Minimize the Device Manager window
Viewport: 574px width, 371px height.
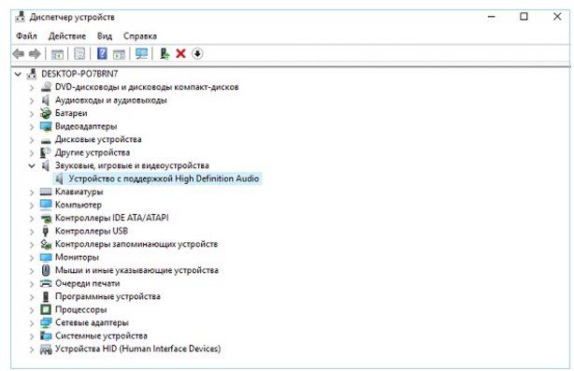point(492,17)
